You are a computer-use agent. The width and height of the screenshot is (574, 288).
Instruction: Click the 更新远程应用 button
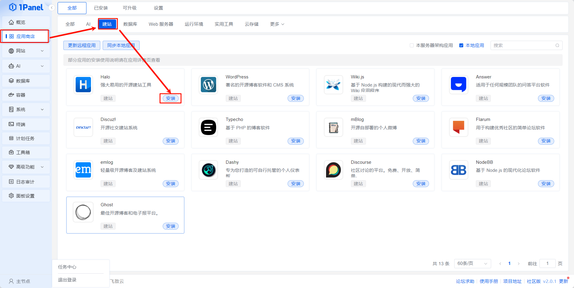[82, 46]
